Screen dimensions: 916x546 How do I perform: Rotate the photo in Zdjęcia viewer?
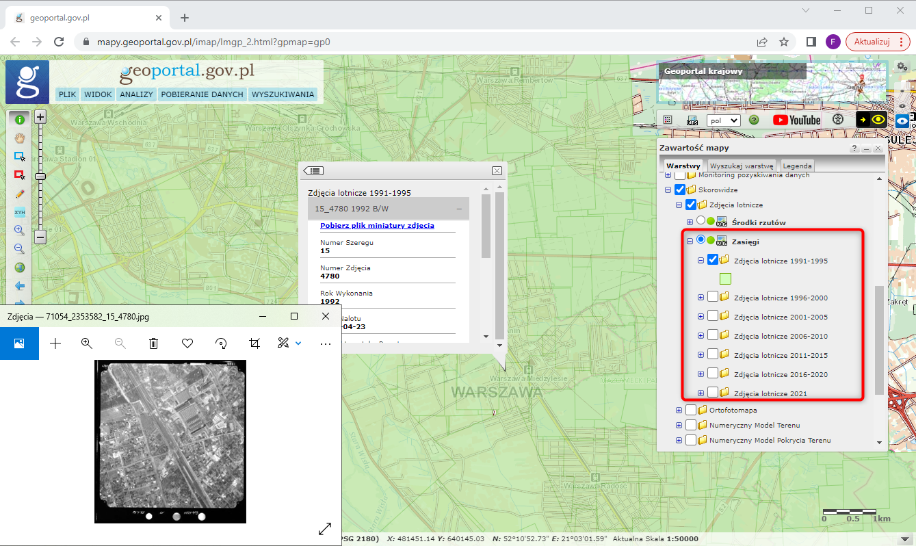(221, 343)
